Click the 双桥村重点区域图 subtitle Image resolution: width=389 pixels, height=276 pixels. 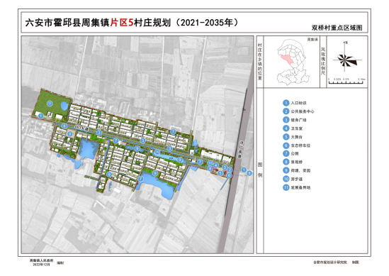337,28
